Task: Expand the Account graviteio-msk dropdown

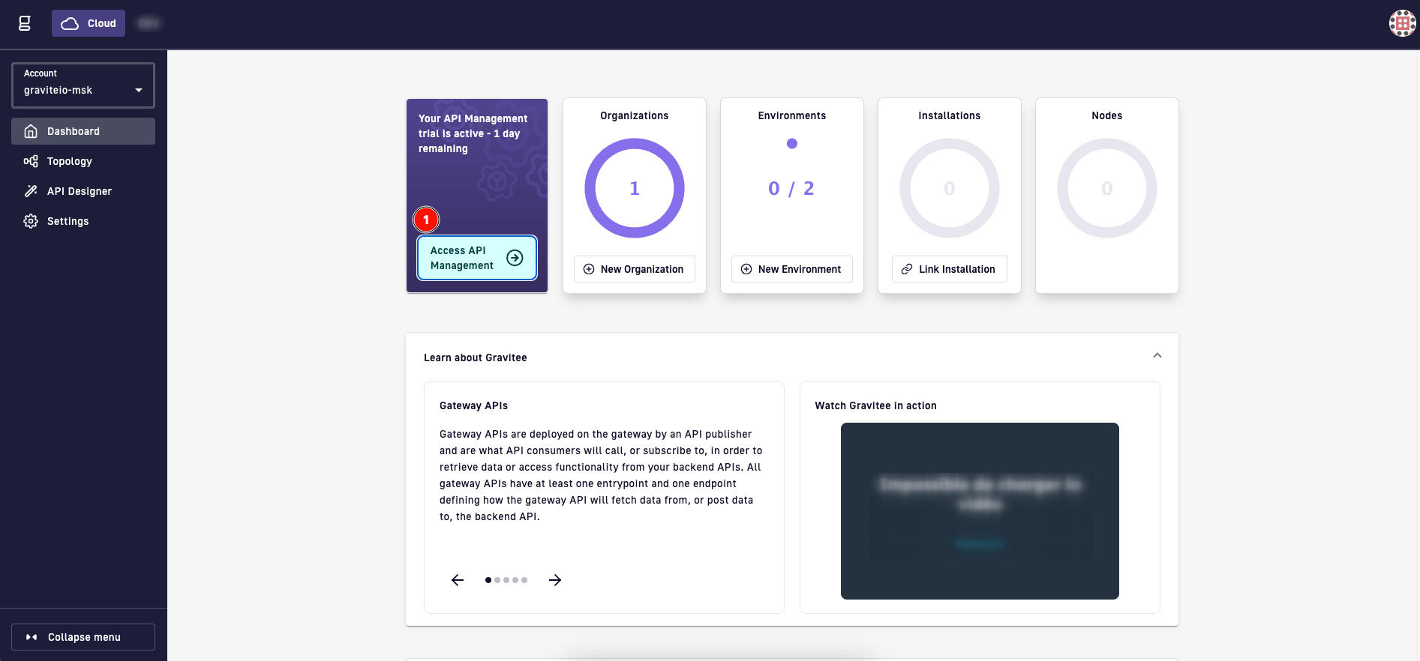Action: click(x=83, y=85)
